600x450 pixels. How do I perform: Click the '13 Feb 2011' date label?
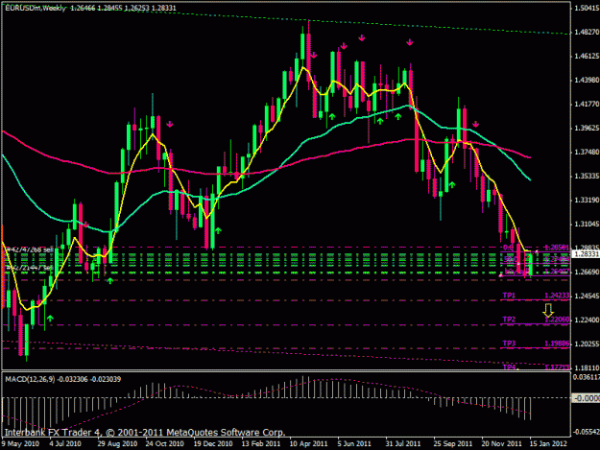(x=261, y=444)
